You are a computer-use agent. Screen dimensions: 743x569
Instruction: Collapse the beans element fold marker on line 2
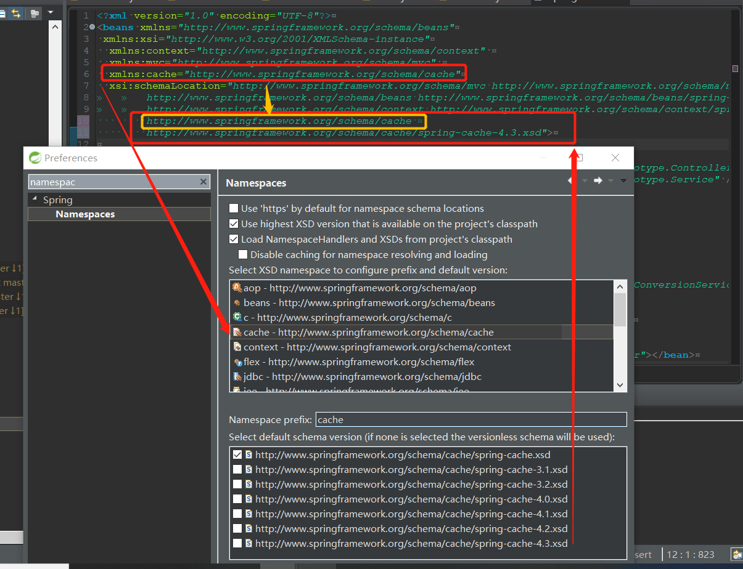pos(92,27)
